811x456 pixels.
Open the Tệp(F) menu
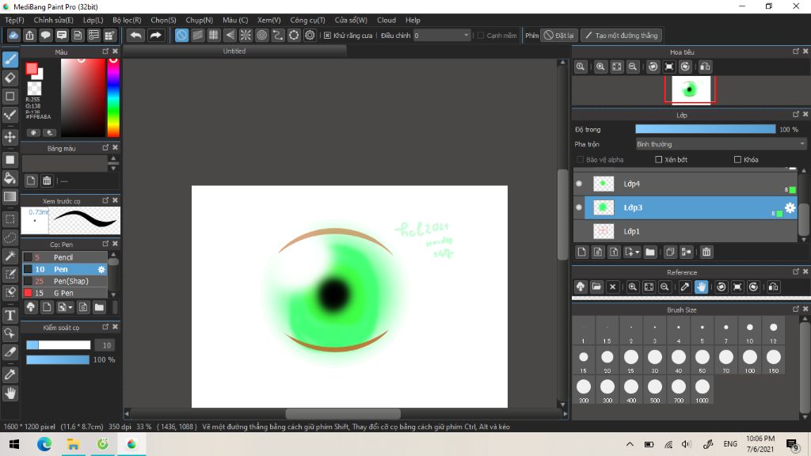14,20
